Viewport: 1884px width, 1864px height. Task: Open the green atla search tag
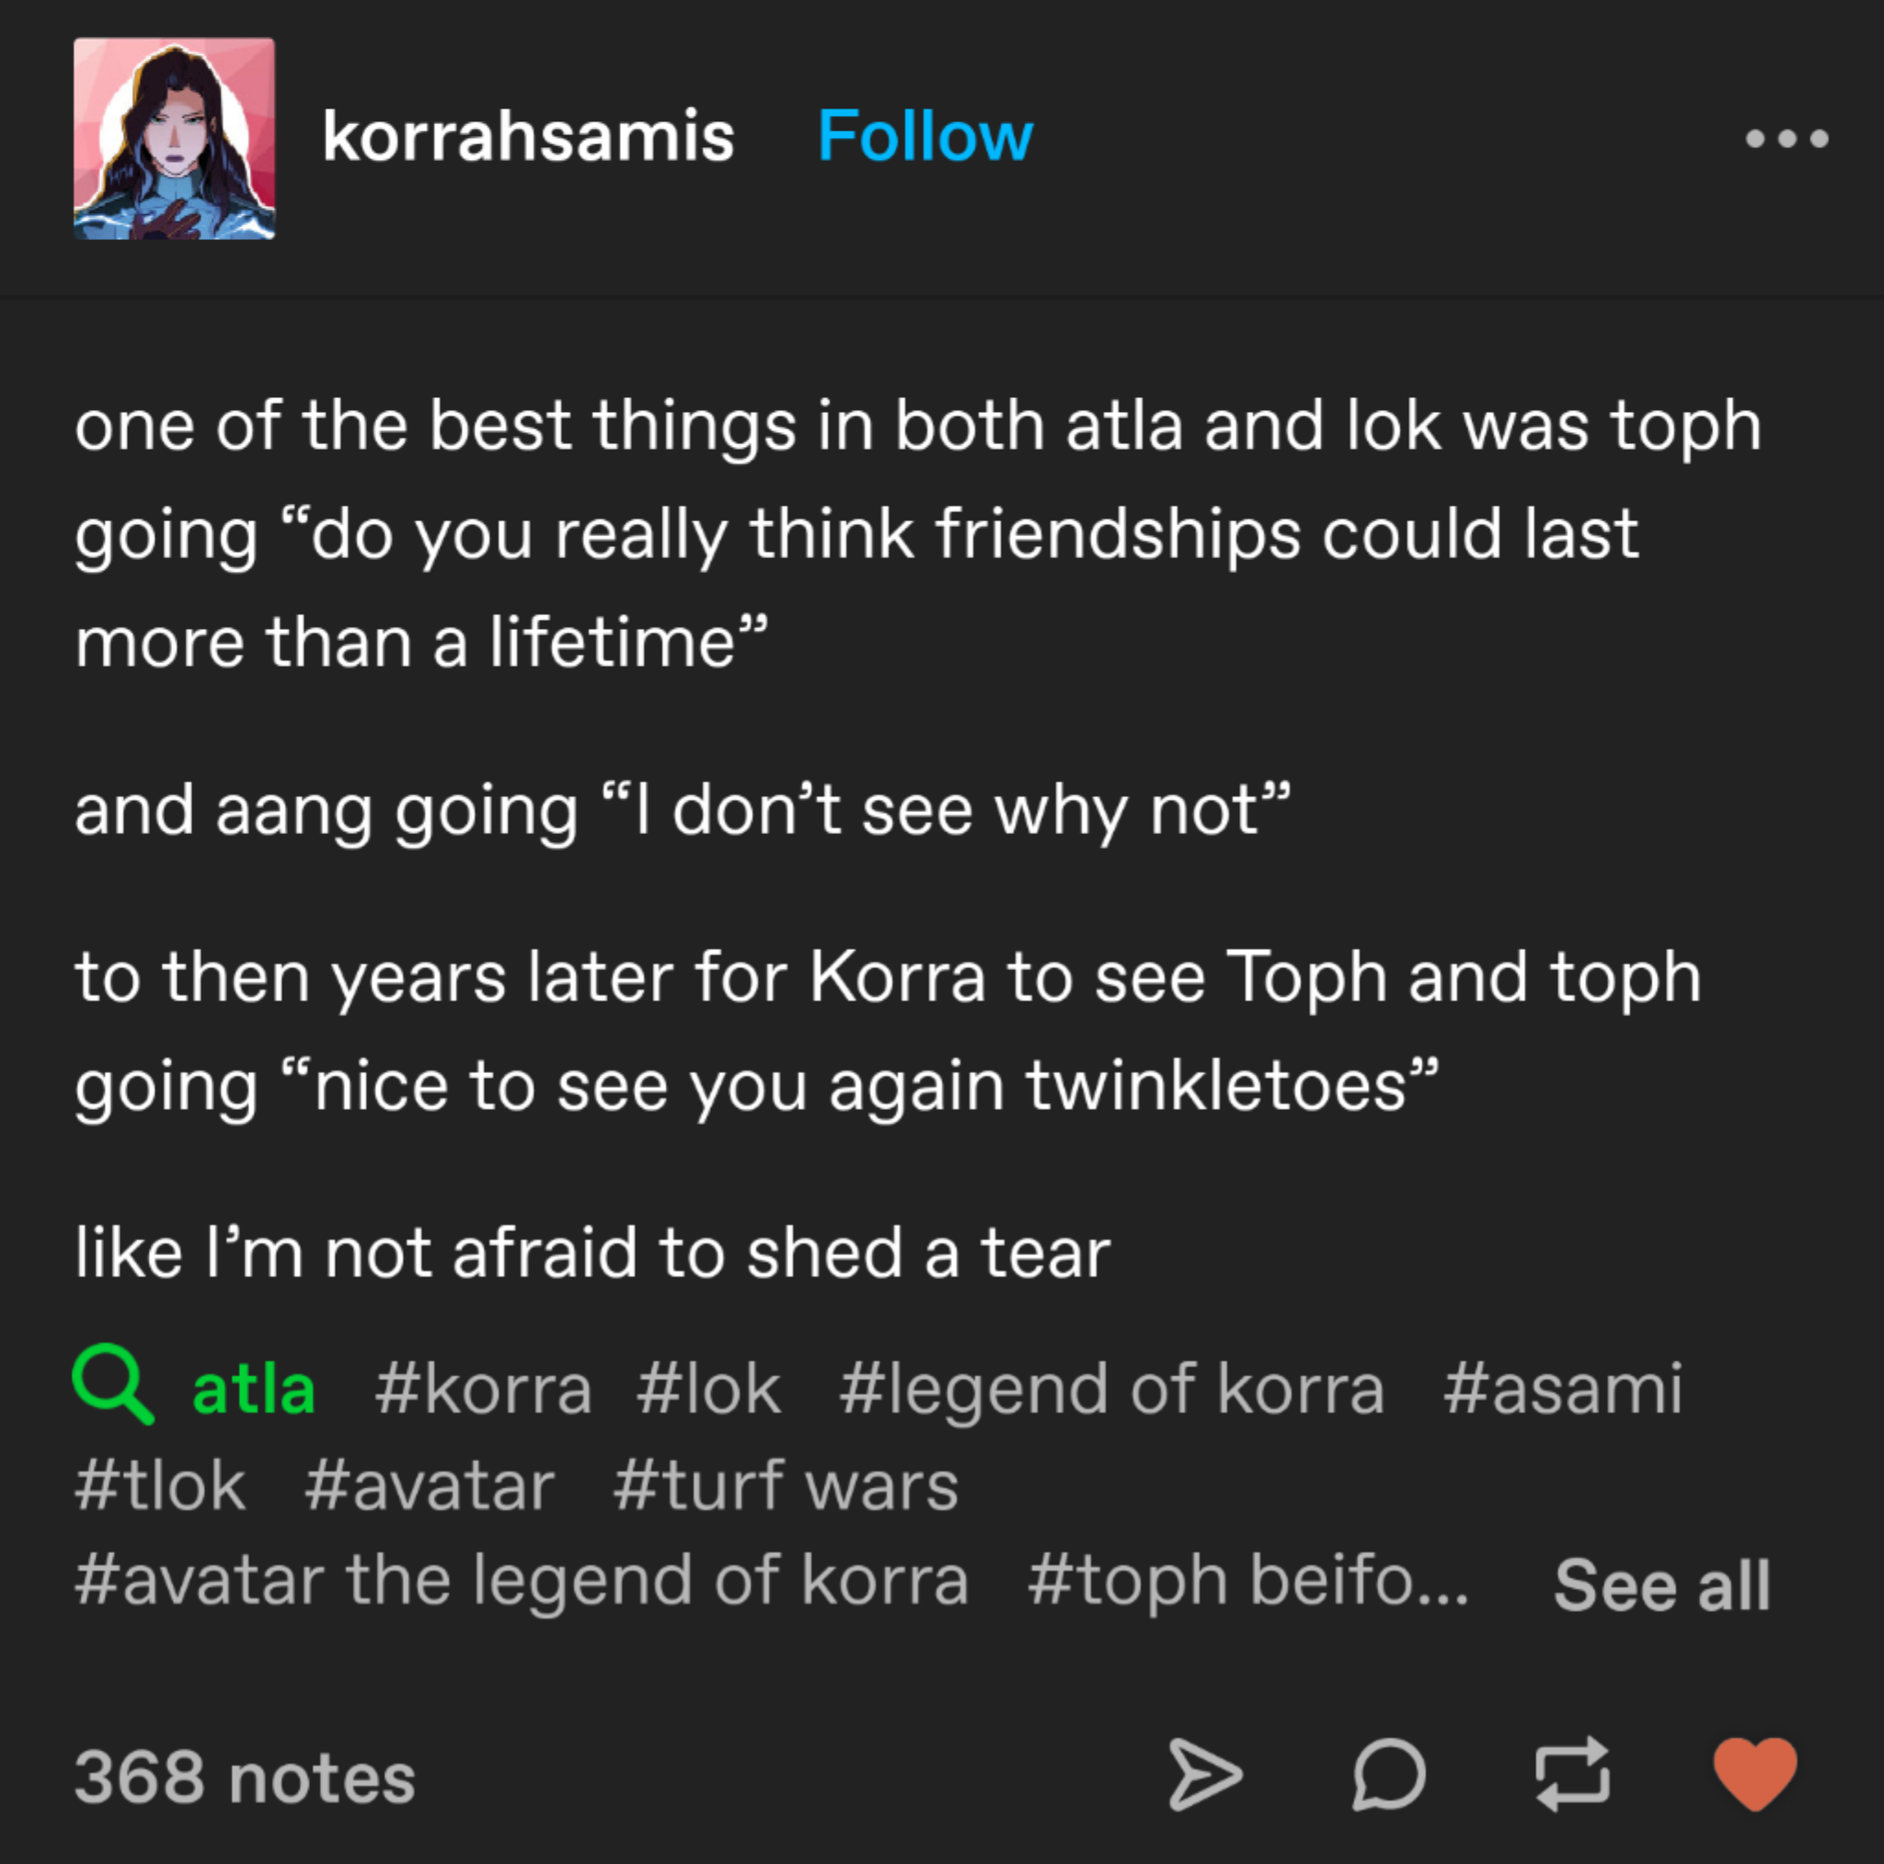[254, 1389]
